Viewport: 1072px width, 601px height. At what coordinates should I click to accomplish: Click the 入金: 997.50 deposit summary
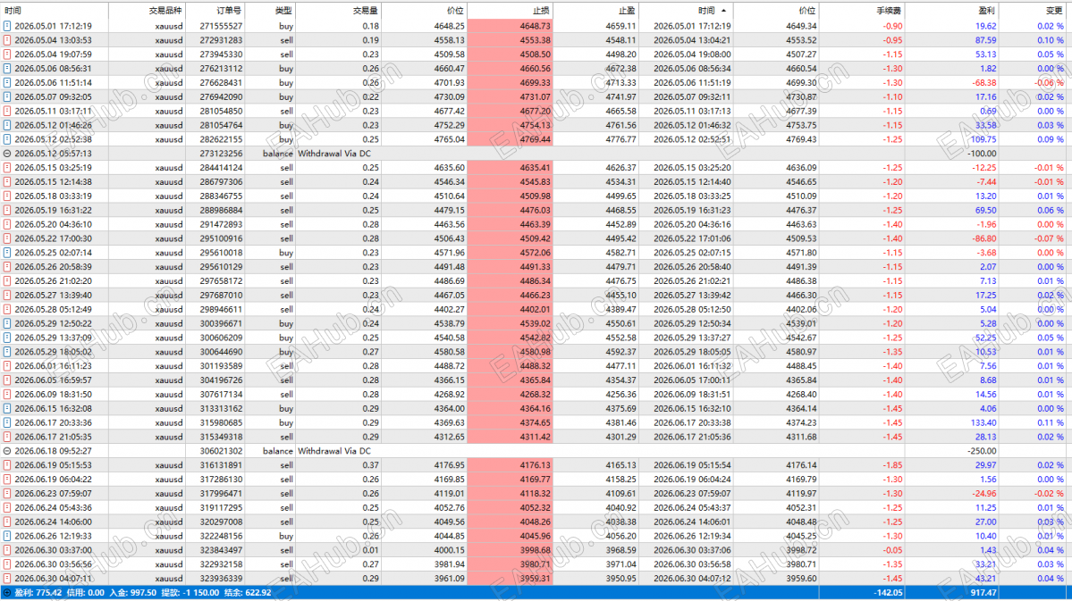132,593
